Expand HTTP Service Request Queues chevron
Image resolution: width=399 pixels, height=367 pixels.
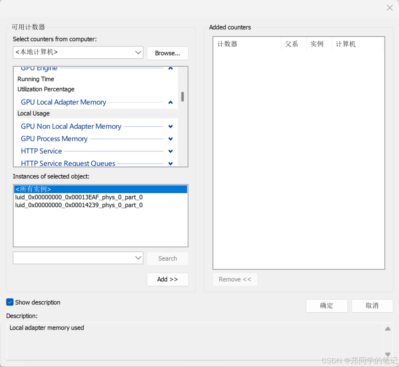(x=171, y=163)
